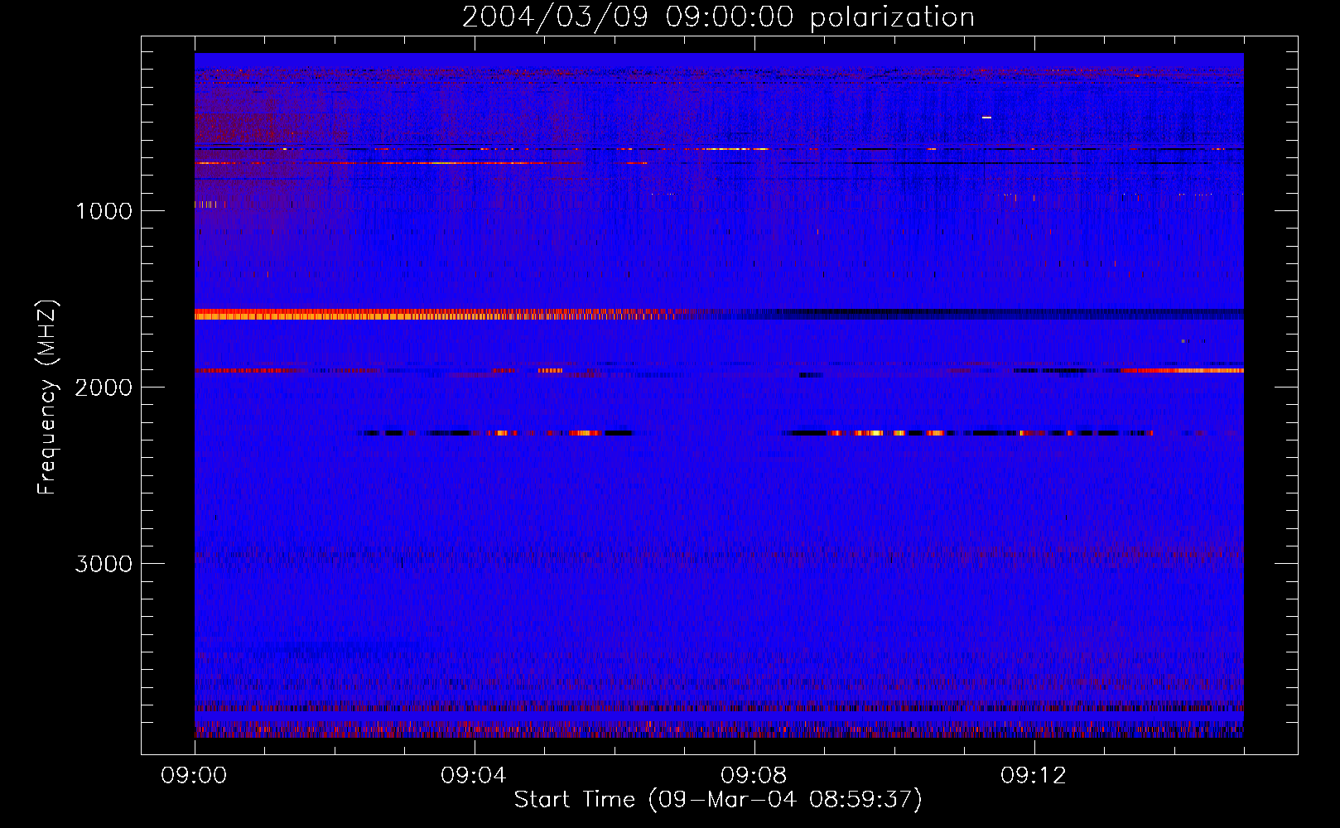Click the 'Start Time (09-Mar-04 08:59:37)' caption
The height and width of the screenshot is (828, 1340).
[718, 800]
